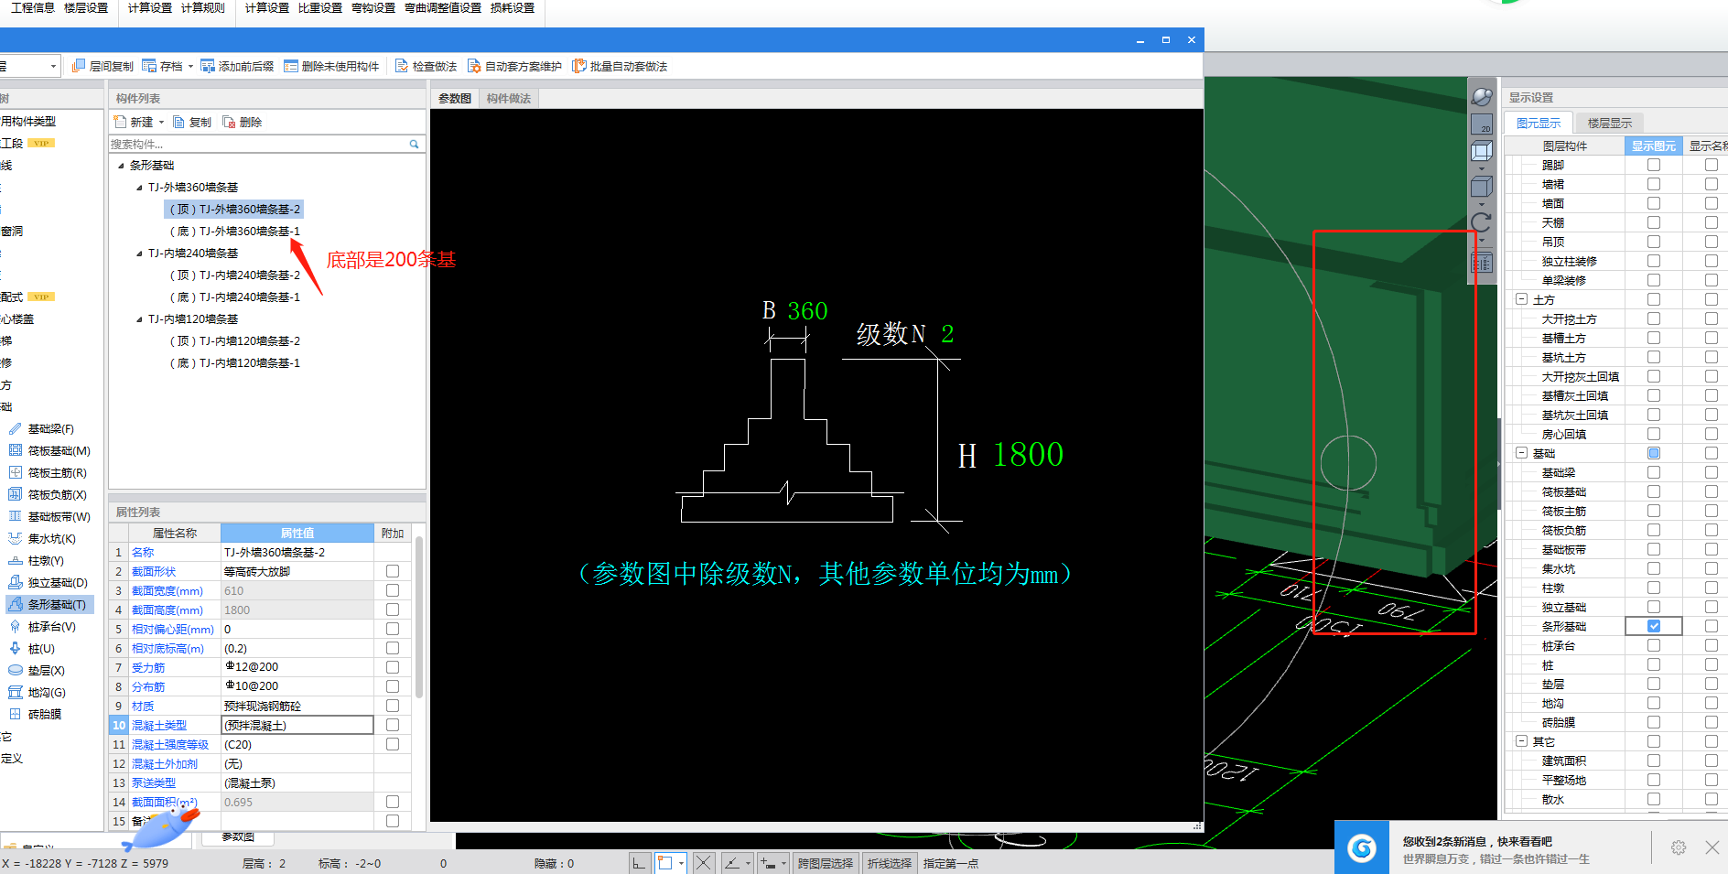Click the 混凝土类型 value cell (预拌混凝土)
The image size is (1728, 874).
pos(297,725)
